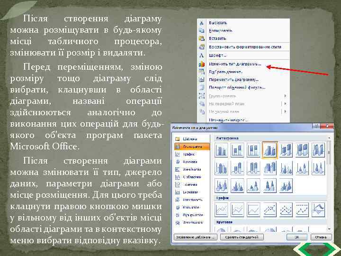Pick the stacked line chart thumbnail under График
341x256 pixels.
237,210
